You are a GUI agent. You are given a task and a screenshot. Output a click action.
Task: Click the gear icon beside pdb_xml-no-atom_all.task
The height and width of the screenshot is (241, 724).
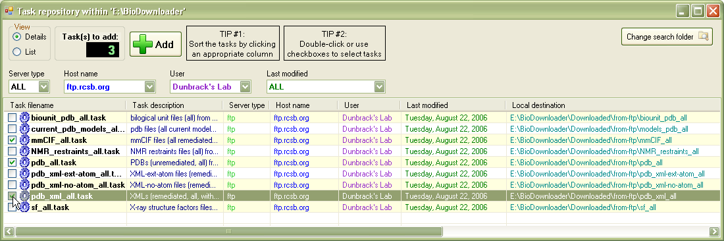(24, 184)
